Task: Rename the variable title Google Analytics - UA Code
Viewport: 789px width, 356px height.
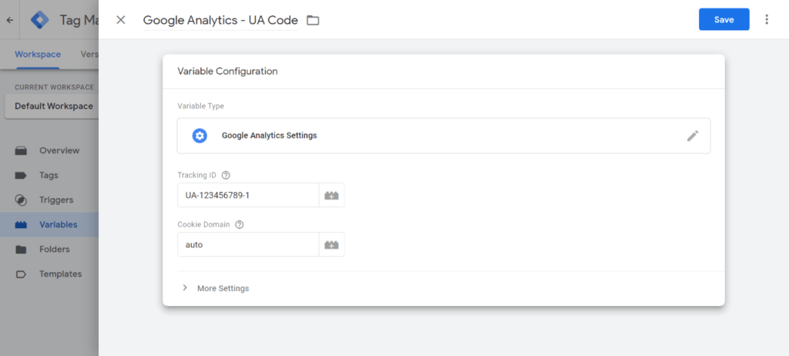Action: (x=220, y=20)
